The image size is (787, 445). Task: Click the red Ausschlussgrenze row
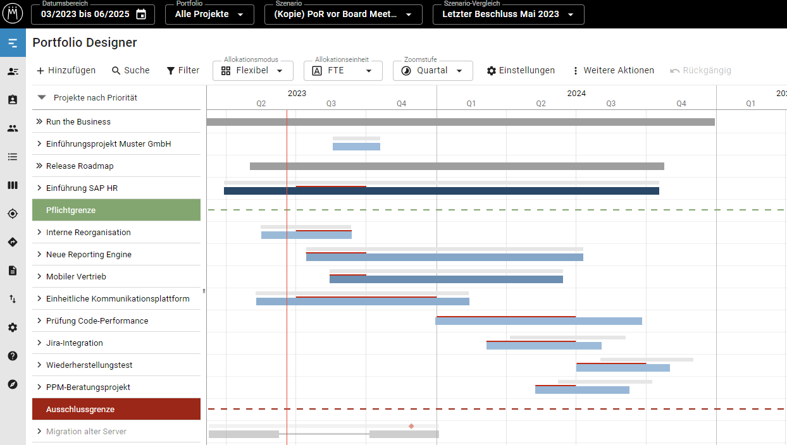116,409
